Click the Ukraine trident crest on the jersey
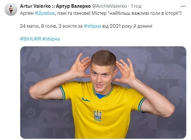The image size is (191, 140). [97, 116]
